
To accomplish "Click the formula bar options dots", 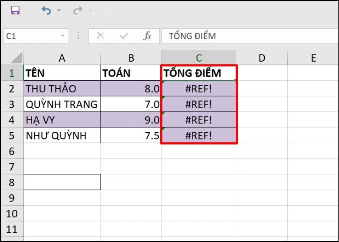I will 78,35.
